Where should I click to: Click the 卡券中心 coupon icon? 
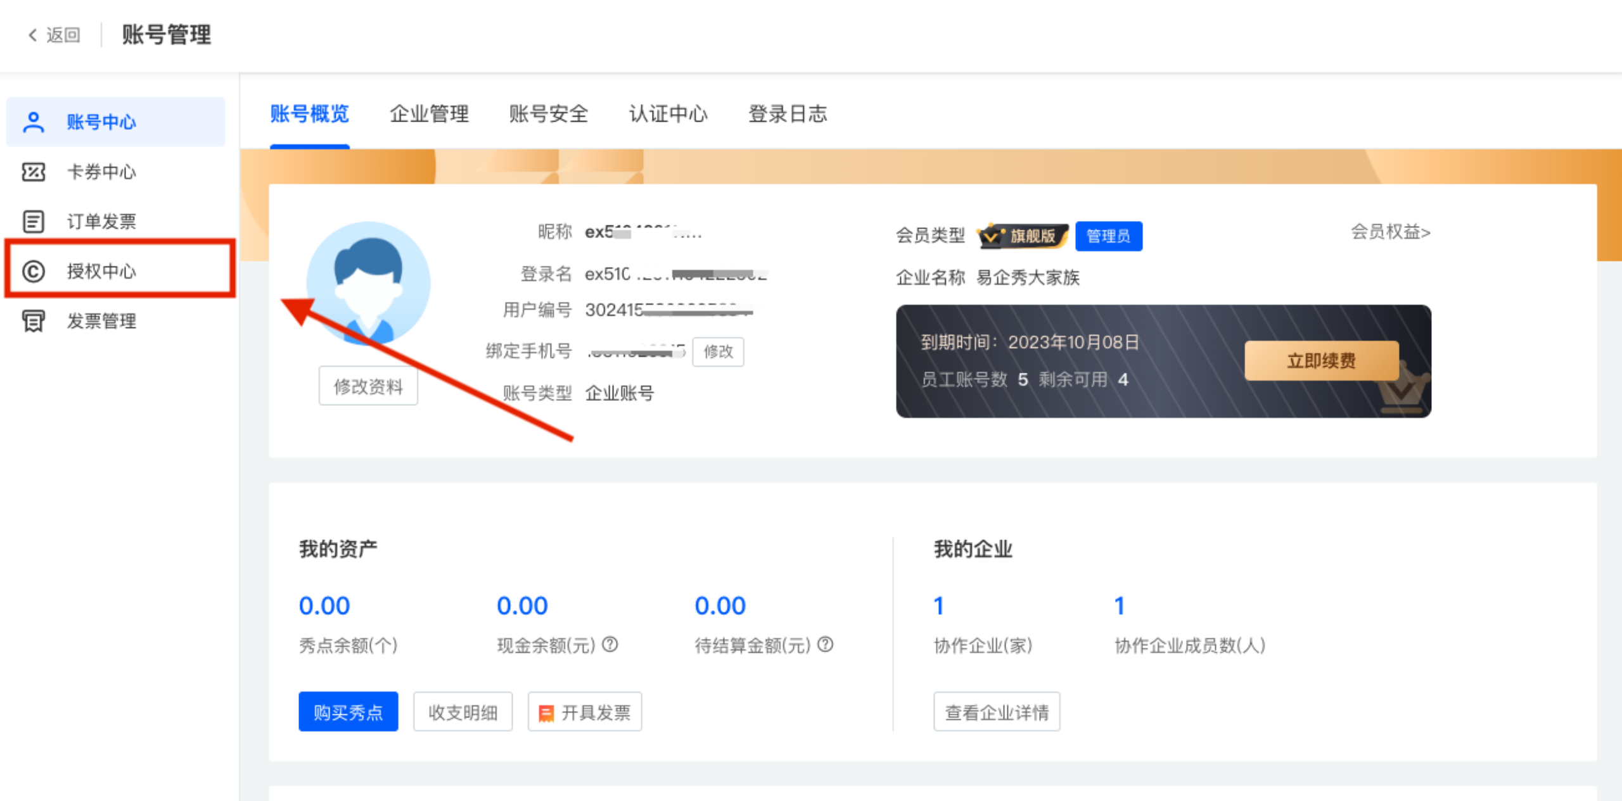point(33,172)
